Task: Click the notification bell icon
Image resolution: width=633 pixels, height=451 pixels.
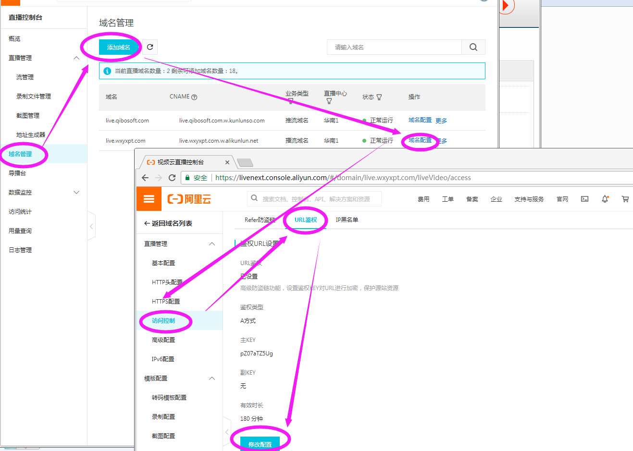Action: pos(605,199)
